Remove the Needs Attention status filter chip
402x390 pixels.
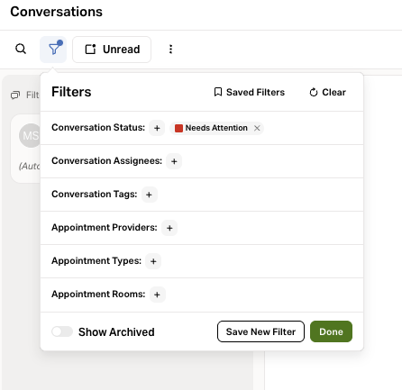[x=257, y=128]
